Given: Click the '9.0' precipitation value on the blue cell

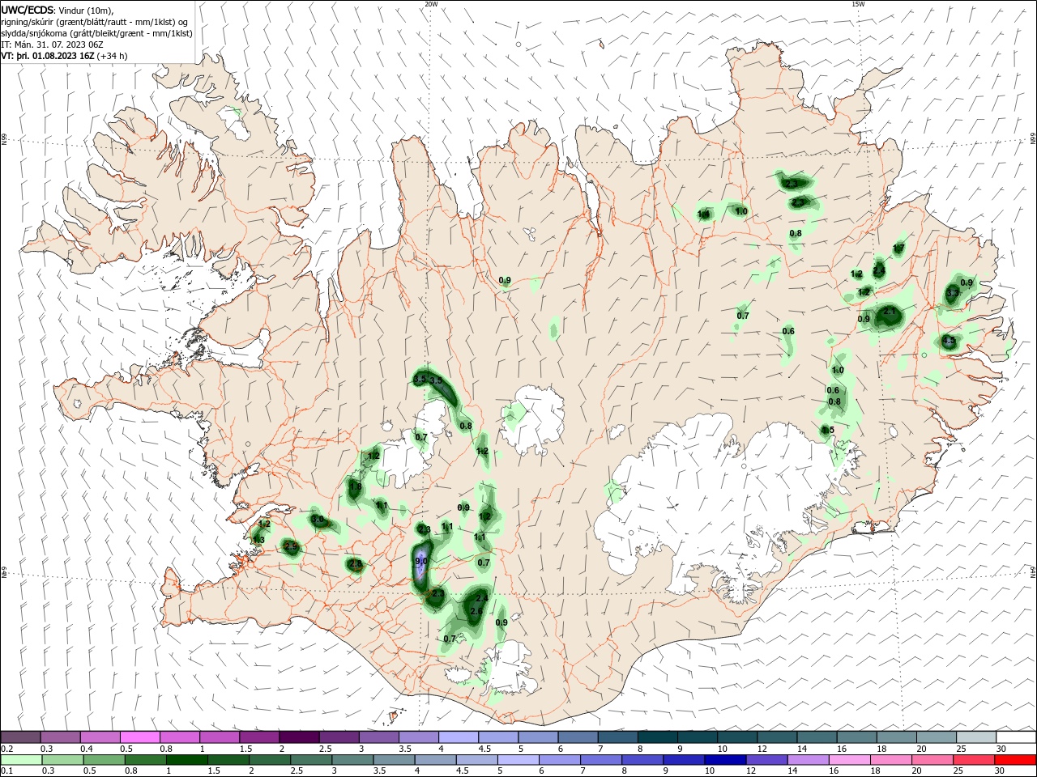Looking at the screenshot, I should [420, 561].
